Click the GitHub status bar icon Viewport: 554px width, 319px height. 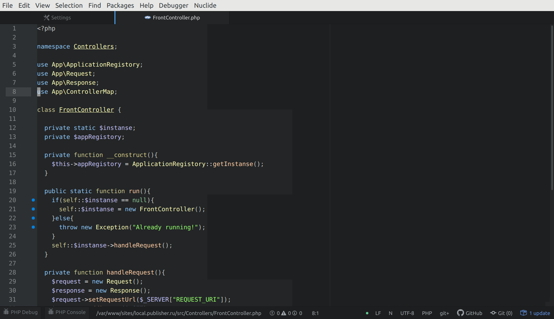[x=461, y=313]
